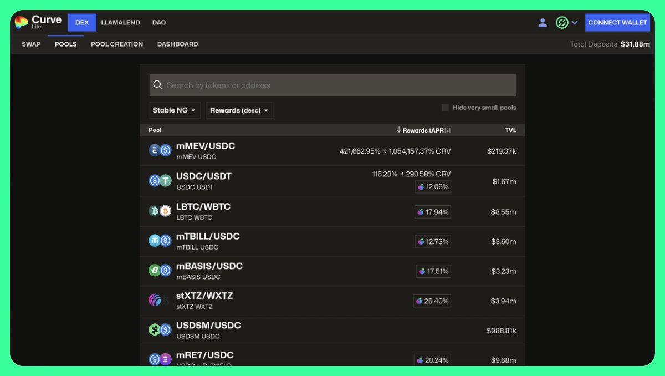This screenshot has height=376, width=665.
Task: Sort by the TVL column header
Action: [510, 130]
